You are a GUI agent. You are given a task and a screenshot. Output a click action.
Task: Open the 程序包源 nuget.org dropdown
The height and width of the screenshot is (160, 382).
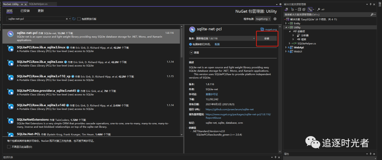click(x=264, y=19)
